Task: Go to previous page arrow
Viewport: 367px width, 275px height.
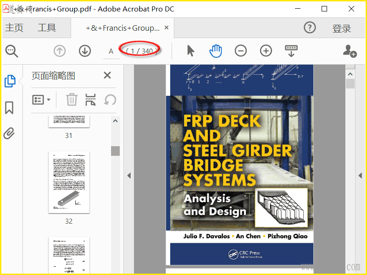Action: tap(60, 51)
